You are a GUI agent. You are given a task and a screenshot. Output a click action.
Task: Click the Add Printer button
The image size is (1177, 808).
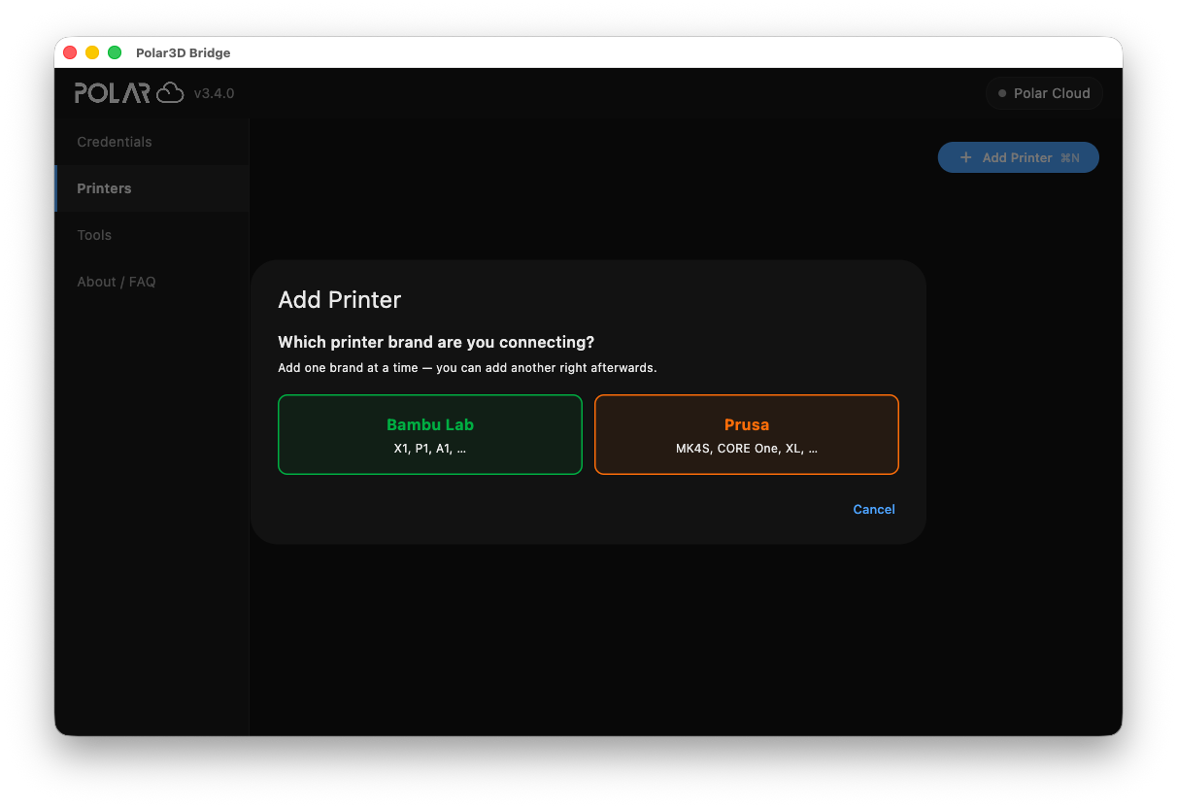1019,157
